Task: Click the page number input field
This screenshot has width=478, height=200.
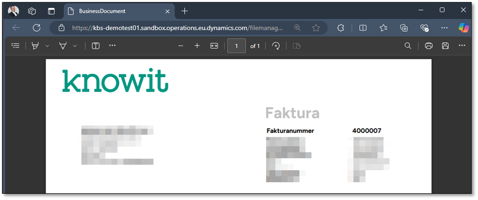Action: [x=237, y=46]
